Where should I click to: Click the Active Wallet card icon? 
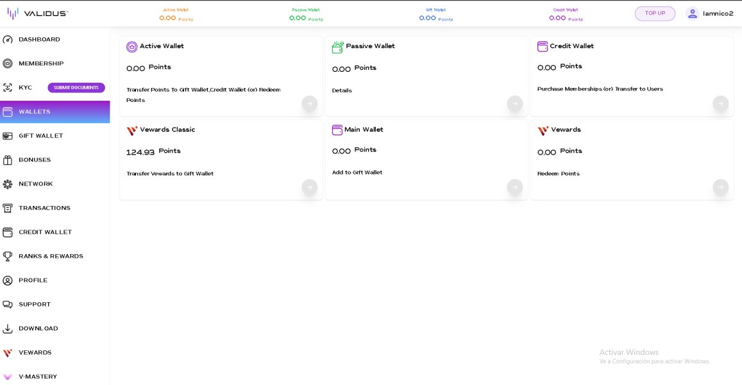(x=132, y=47)
